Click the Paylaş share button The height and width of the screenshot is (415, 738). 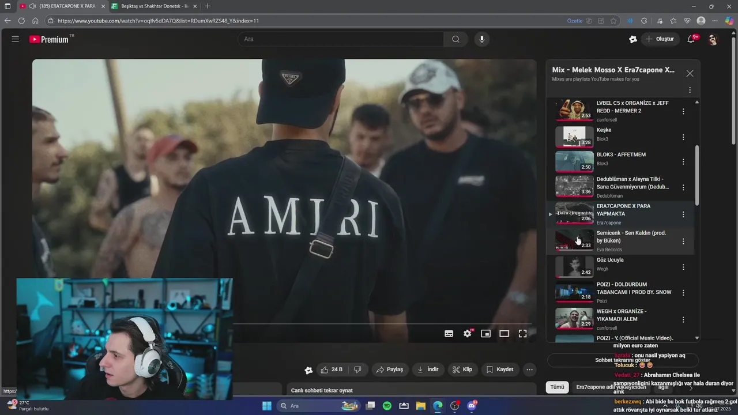tap(390, 369)
